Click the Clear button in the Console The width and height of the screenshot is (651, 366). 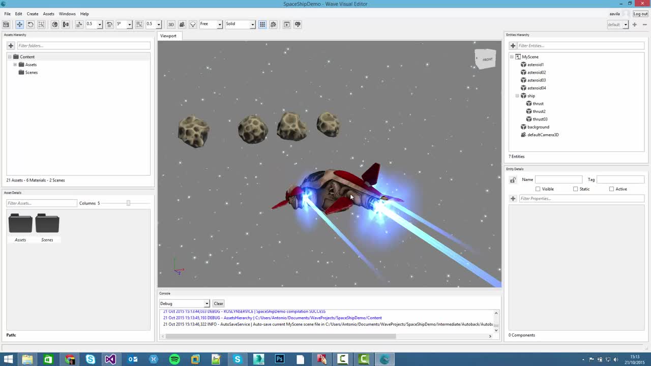coord(218,303)
